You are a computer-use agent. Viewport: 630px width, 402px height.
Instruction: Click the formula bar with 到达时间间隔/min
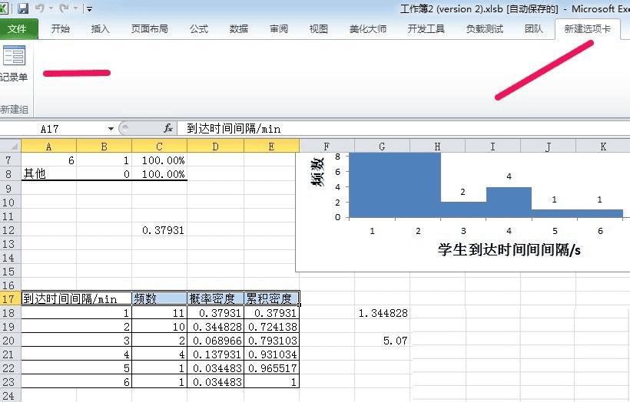click(x=403, y=129)
